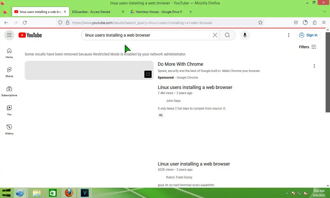Open the YouTube guide hamburger menu
Screen dimensions: 330x198
9,35
